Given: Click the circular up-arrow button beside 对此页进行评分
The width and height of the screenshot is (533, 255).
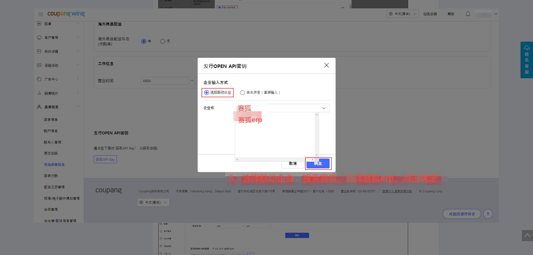Looking at the screenshot, I should tap(488, 214).
